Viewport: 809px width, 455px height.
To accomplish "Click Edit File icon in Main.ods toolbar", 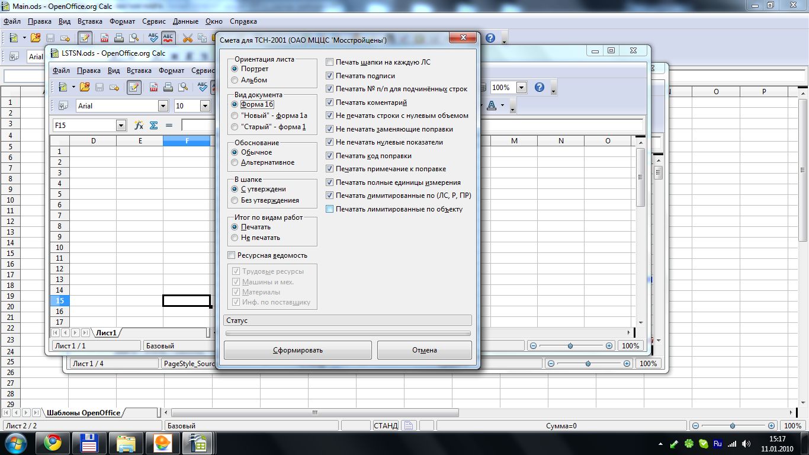I will pos(85,38).
